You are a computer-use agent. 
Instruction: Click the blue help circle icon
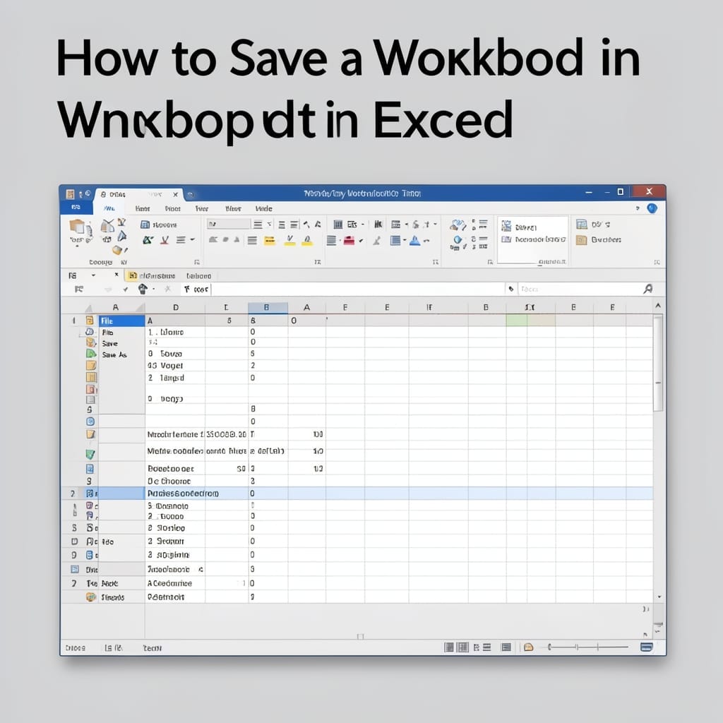(x=652, y=208)
